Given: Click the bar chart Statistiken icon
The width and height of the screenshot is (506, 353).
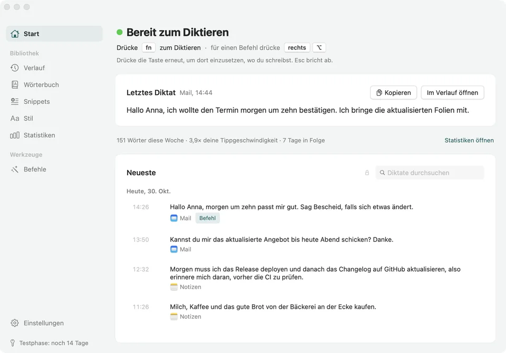Looking at the screenshot, I should (15, 135).
